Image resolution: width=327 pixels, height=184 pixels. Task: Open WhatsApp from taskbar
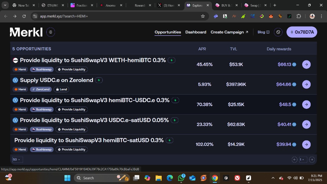[x=181, y=178]
